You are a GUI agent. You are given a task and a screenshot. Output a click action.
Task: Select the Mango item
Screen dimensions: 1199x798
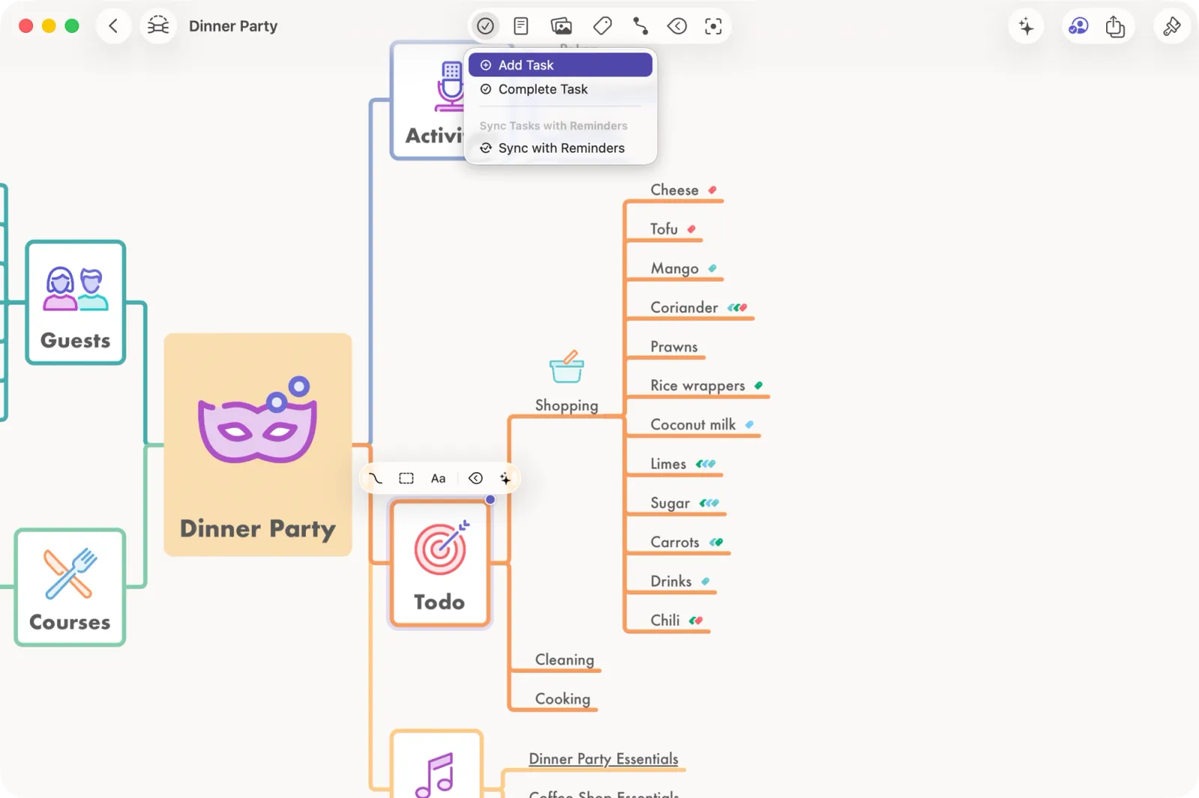click(x=674, y=268)
